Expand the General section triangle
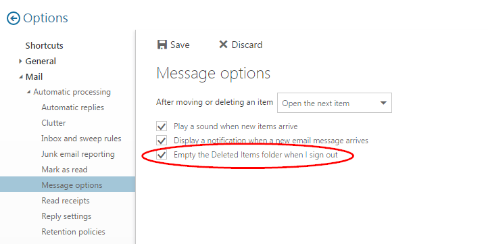The image size is (488, 244). pyautogui.click(x=20, y=61)
